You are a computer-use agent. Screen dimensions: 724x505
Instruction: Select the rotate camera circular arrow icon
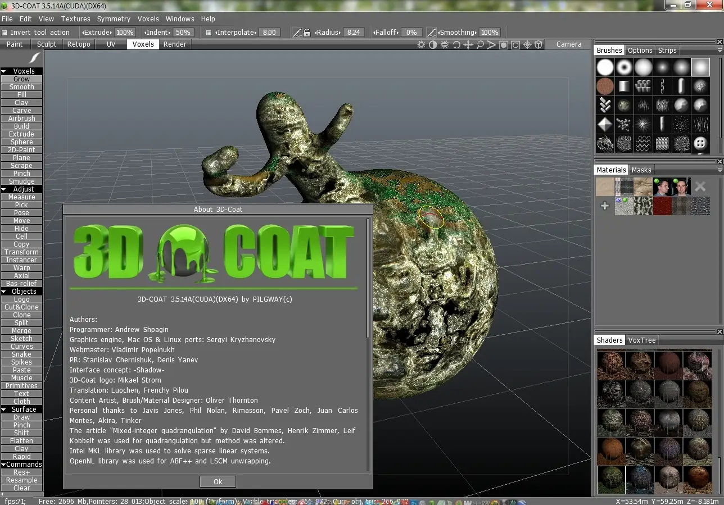click(456, 44)
